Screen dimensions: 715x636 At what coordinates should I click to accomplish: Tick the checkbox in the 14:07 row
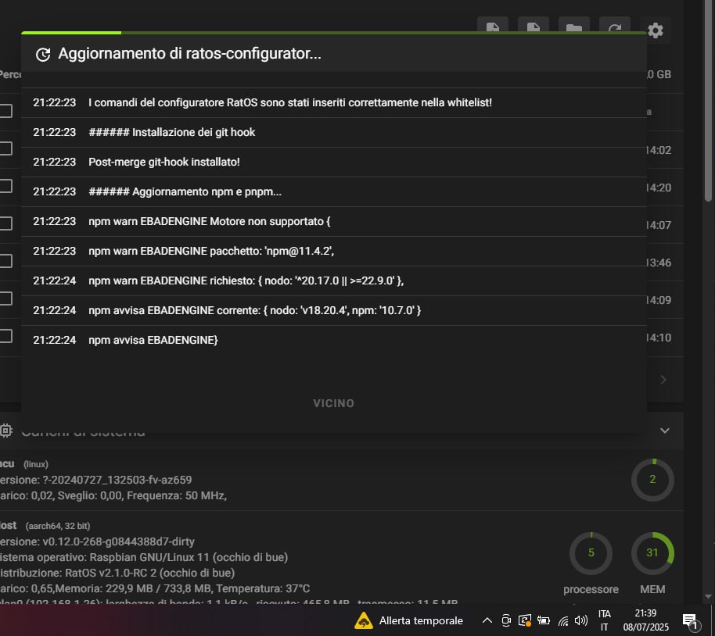click(x=6, y=223)
